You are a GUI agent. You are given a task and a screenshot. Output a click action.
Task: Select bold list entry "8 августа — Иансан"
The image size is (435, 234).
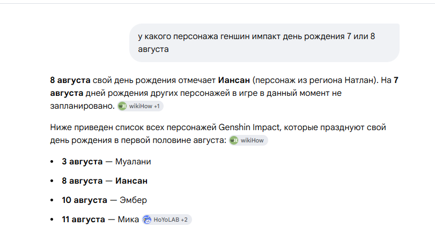pos(105,181)
